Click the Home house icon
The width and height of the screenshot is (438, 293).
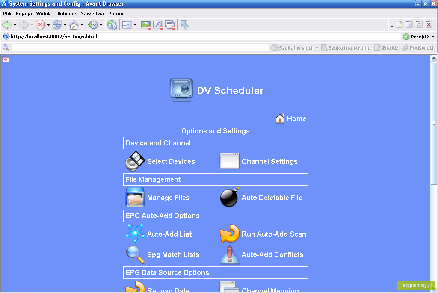tap(280, 118)
